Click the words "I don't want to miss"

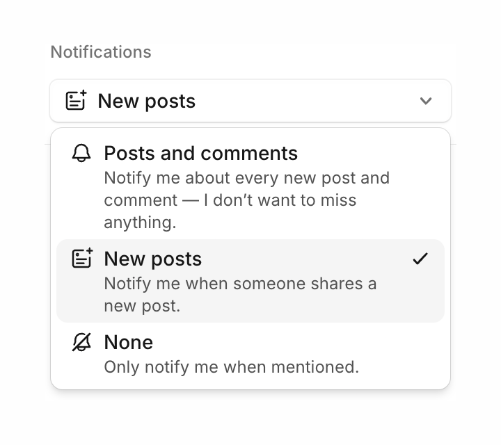[280, 200]
